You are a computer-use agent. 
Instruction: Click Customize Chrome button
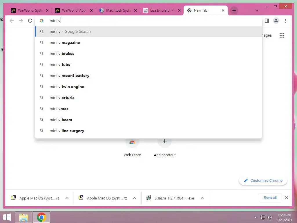[263, 180]
